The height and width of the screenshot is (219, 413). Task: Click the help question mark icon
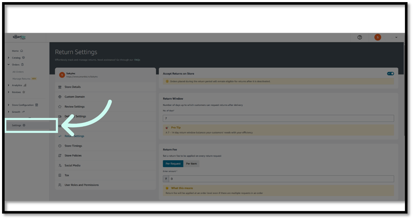(x=360, y=37)
